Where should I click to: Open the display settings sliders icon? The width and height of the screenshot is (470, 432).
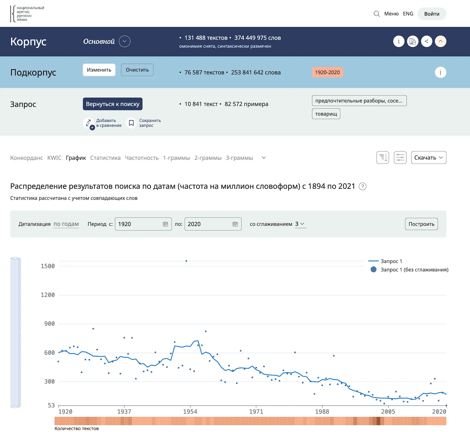(x=400, y=158)
